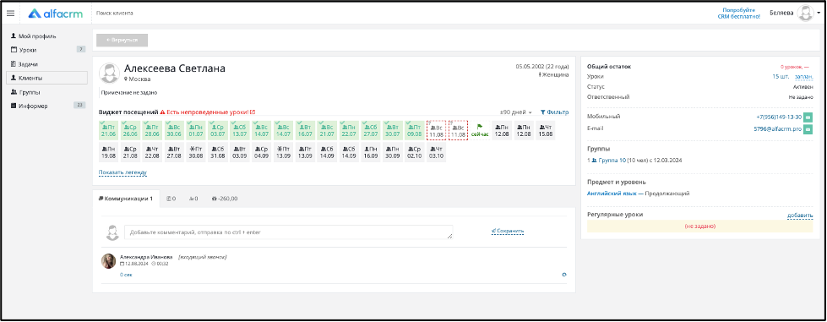827x322 pixels.
Task: Click the Вернуться back button
Action: (x=122, y=40)
